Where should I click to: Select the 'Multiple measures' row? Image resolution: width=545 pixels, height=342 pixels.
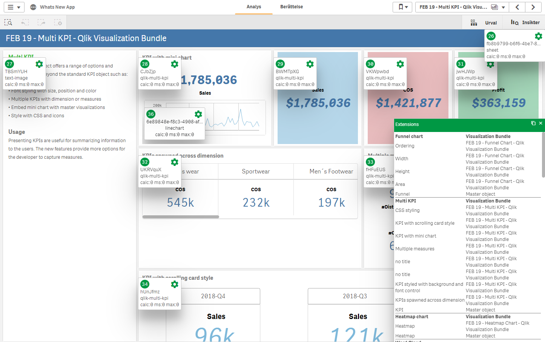(468, 249)
